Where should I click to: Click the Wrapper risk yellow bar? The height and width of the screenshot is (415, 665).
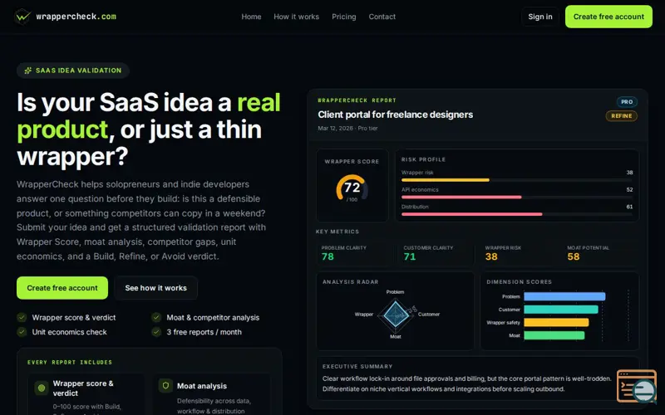tap(446, 180)
